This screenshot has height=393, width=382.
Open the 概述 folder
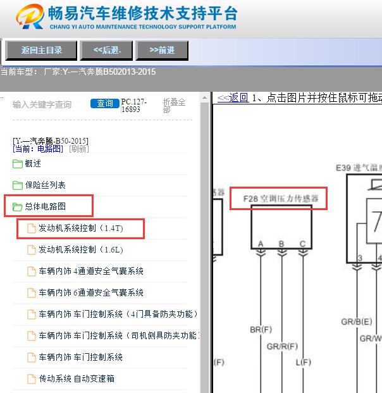[x=33, y=164]
